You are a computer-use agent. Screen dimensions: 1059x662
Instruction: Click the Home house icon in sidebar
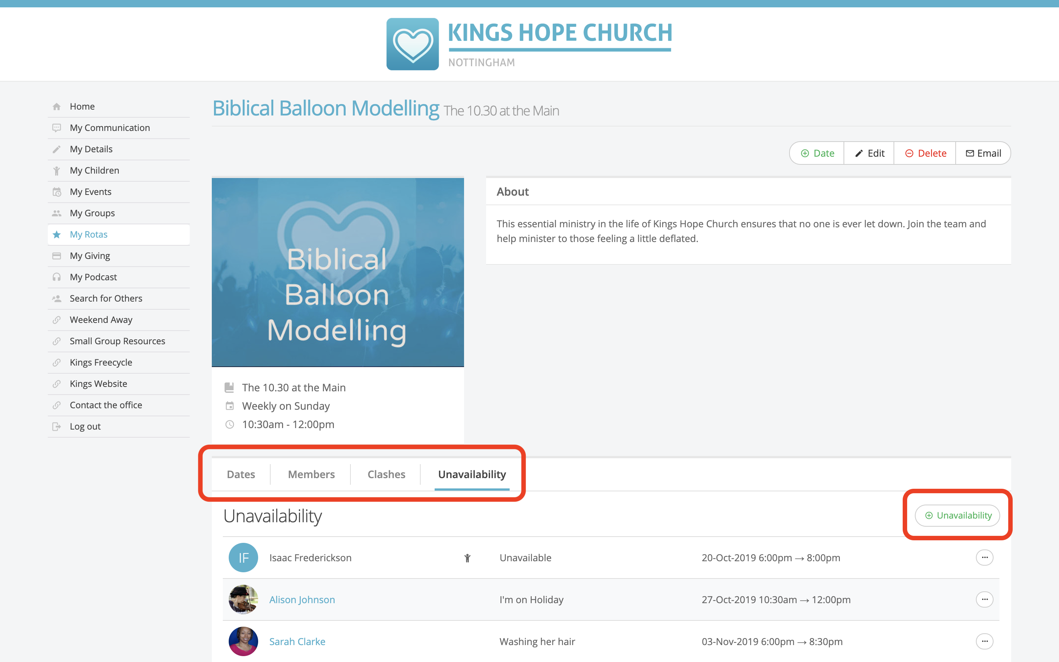pyautogui.click(x=57, y=106)
